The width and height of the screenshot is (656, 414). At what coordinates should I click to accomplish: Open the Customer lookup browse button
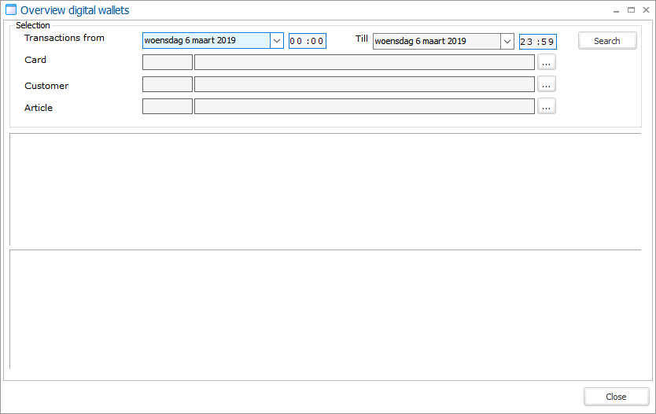coord(547,84)
